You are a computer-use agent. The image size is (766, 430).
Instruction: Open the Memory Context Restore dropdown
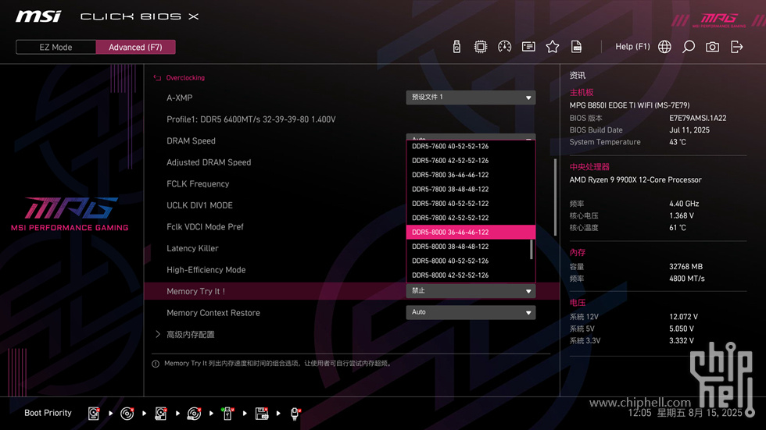[x=471, y=312]
